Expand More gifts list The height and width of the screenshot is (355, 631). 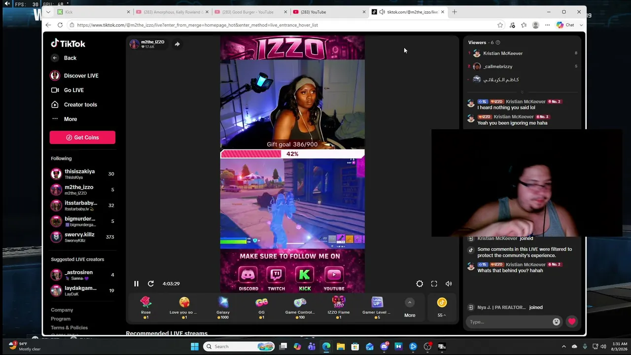410,308
